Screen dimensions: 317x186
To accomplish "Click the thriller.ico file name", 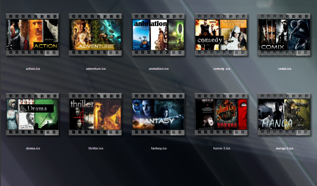I will pos(96,149).
